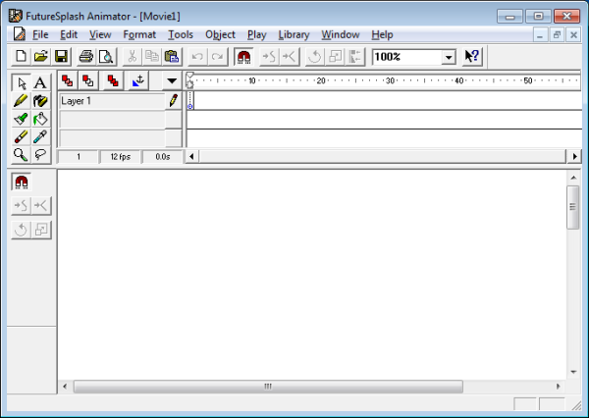Screen dimensions: 589x418
Task: Select the Text tool
Action: [x=40, y=82]
